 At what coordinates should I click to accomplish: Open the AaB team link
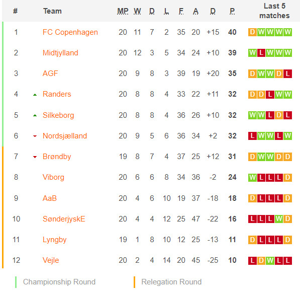point(50,198)
